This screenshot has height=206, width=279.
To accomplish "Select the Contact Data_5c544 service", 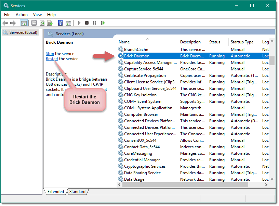I will [142, 147].
